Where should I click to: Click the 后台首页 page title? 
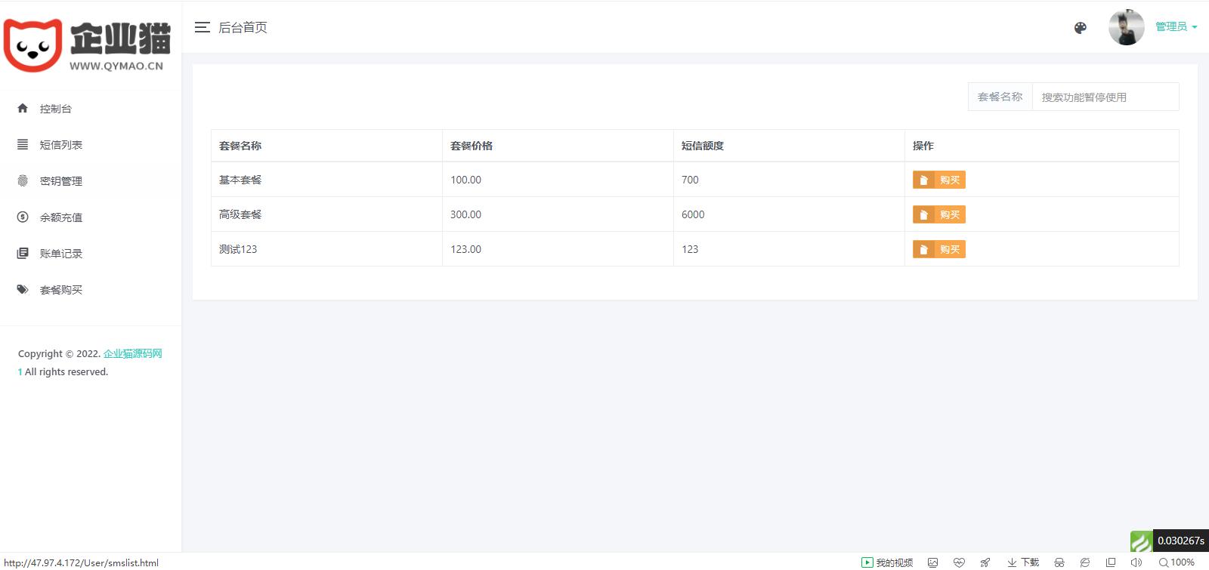[243, 27]
